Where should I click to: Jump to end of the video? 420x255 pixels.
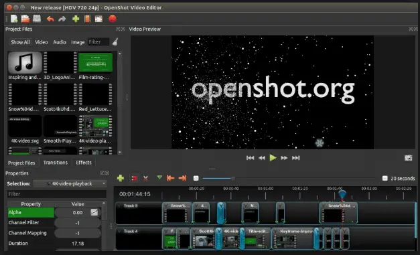(295, 158)
